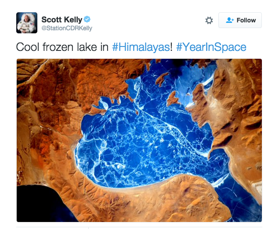Open the @StationCDRKelly handle link
This screenshot has width=279, height=229.
[67, 28]
